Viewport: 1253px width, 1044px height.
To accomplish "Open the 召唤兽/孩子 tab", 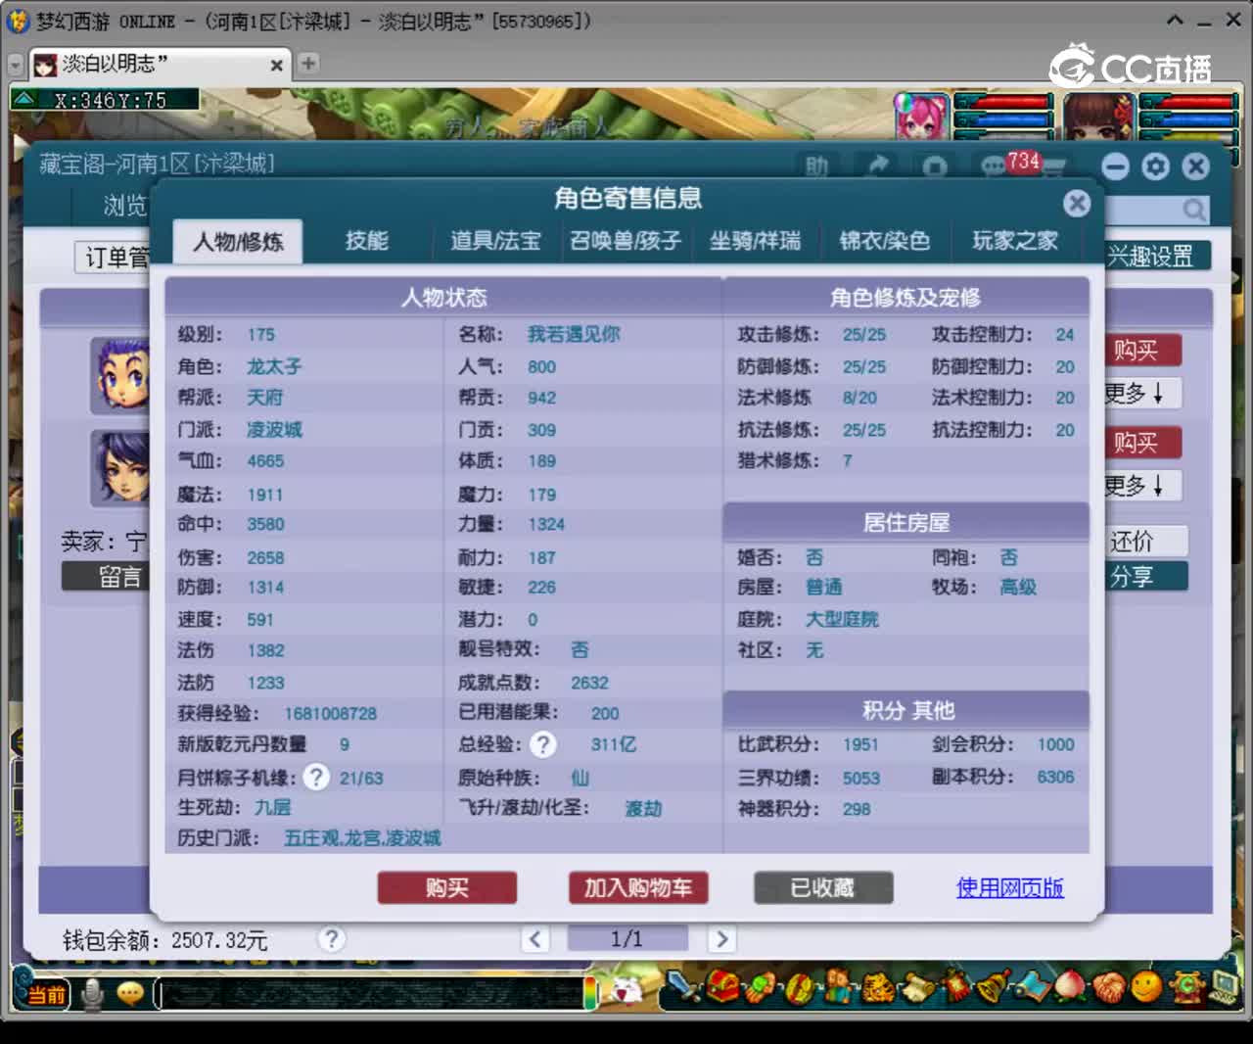I will tap(626, 241).
